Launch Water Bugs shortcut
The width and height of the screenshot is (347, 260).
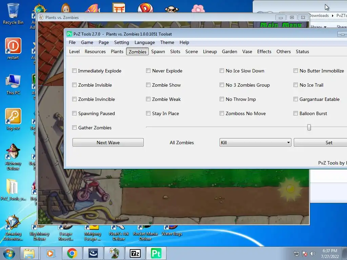coord(172,231)
